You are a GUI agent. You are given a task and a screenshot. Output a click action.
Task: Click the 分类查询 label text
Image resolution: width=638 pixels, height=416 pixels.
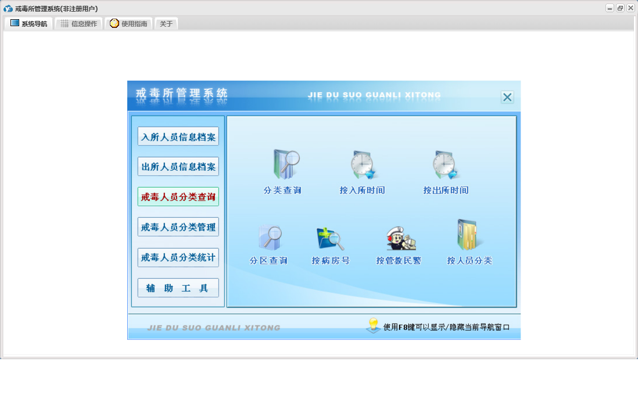coord(282,190)
